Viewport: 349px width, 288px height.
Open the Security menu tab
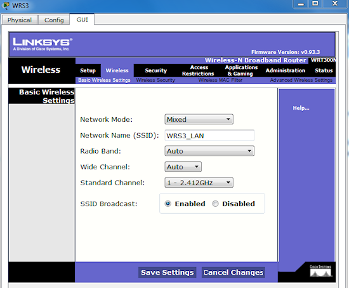click(156, 70)
